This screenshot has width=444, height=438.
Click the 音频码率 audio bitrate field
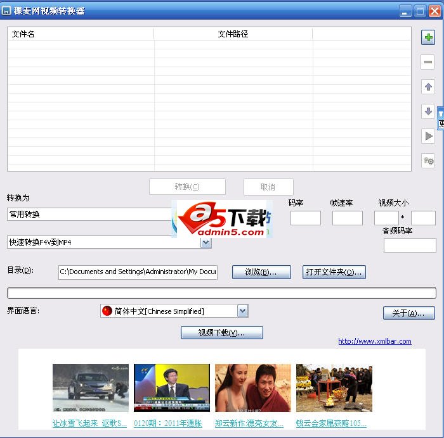point(410,246)
